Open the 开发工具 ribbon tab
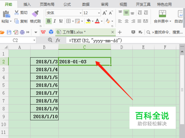 (143, 4)
